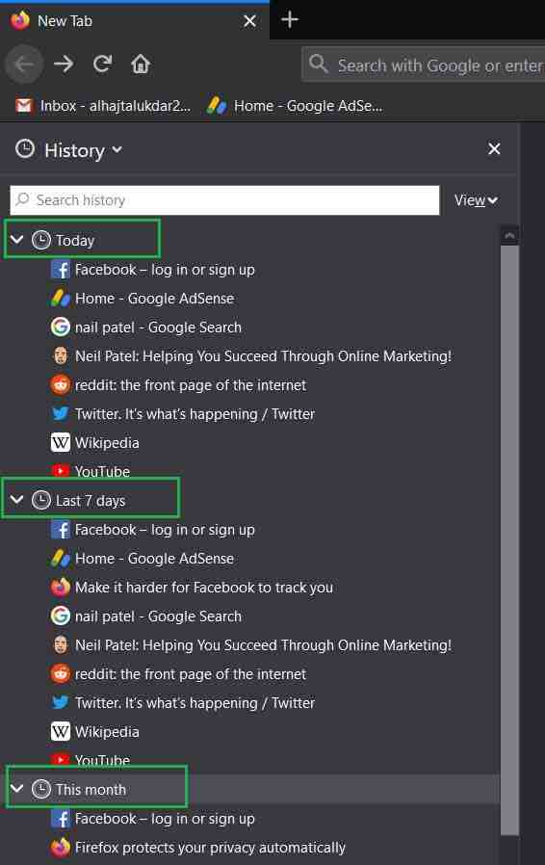Image resolution: width=545 pixels, height=865 pixels.
Task: Go to the Home page icon
Action: (141, 64)
